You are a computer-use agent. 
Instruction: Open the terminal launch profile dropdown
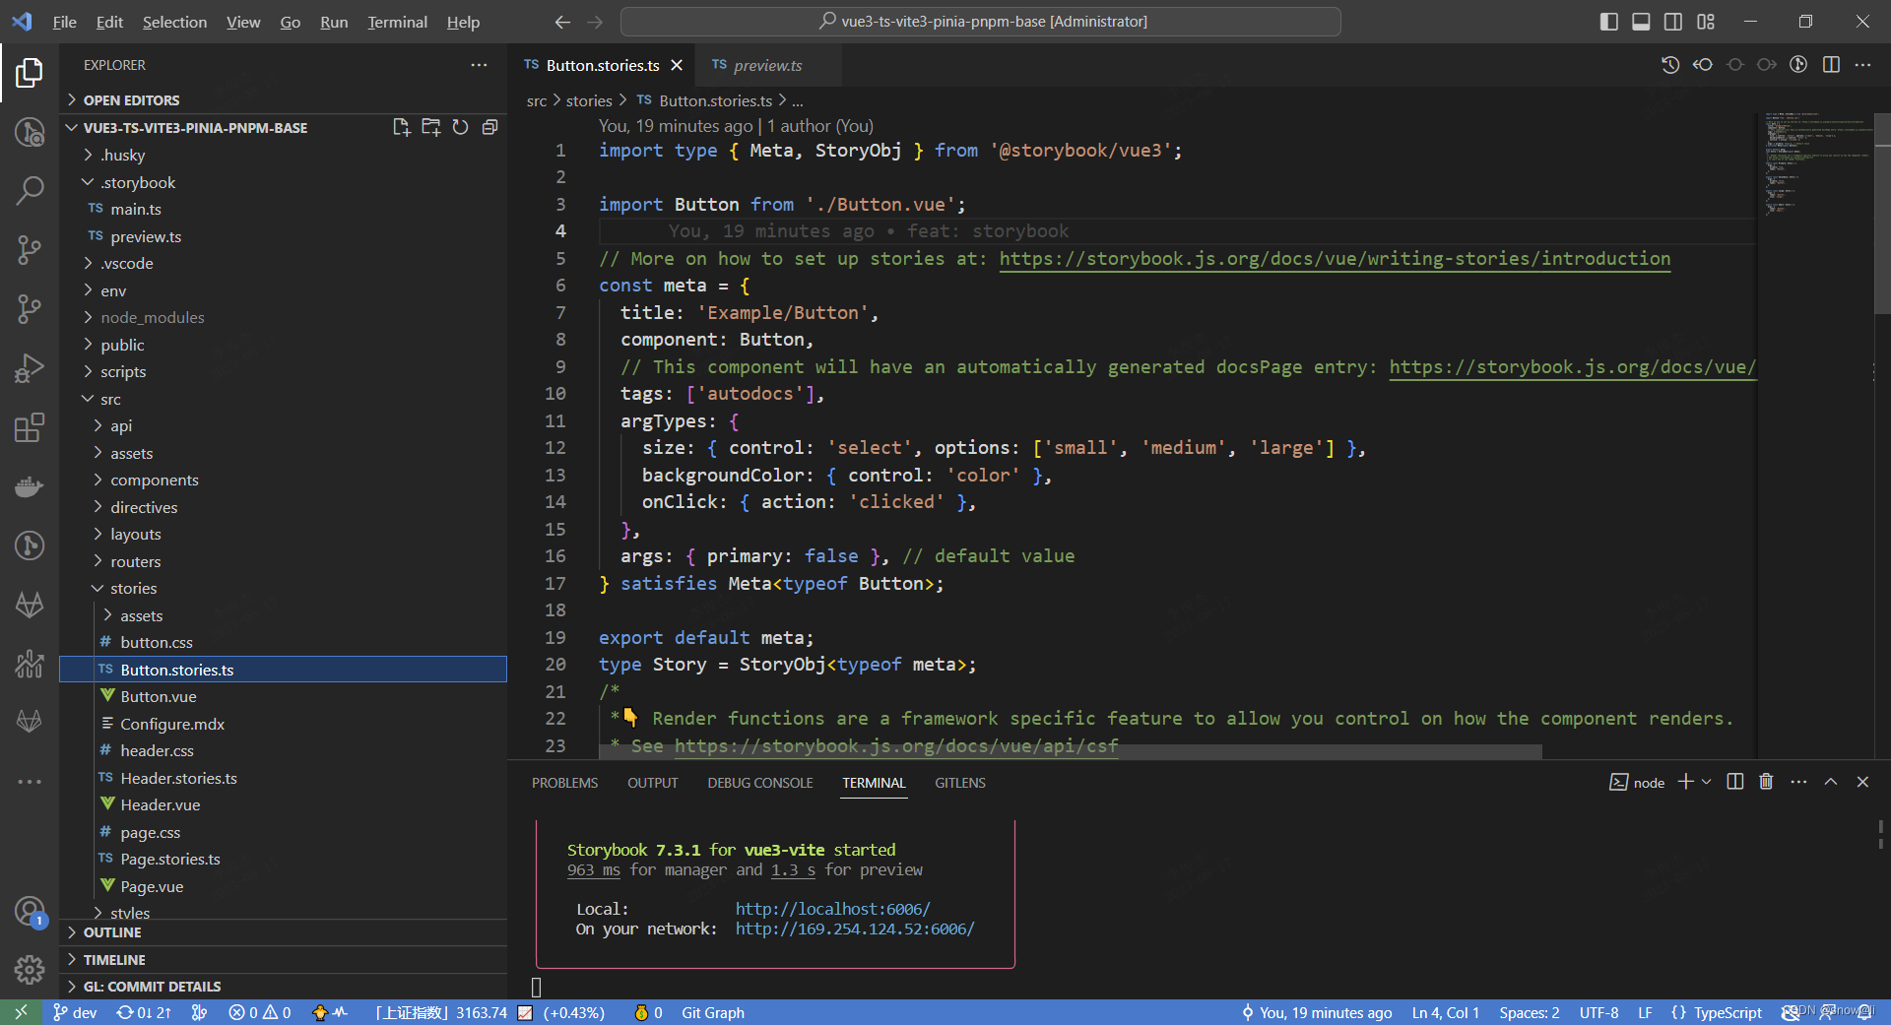(x=1707, y=782)
